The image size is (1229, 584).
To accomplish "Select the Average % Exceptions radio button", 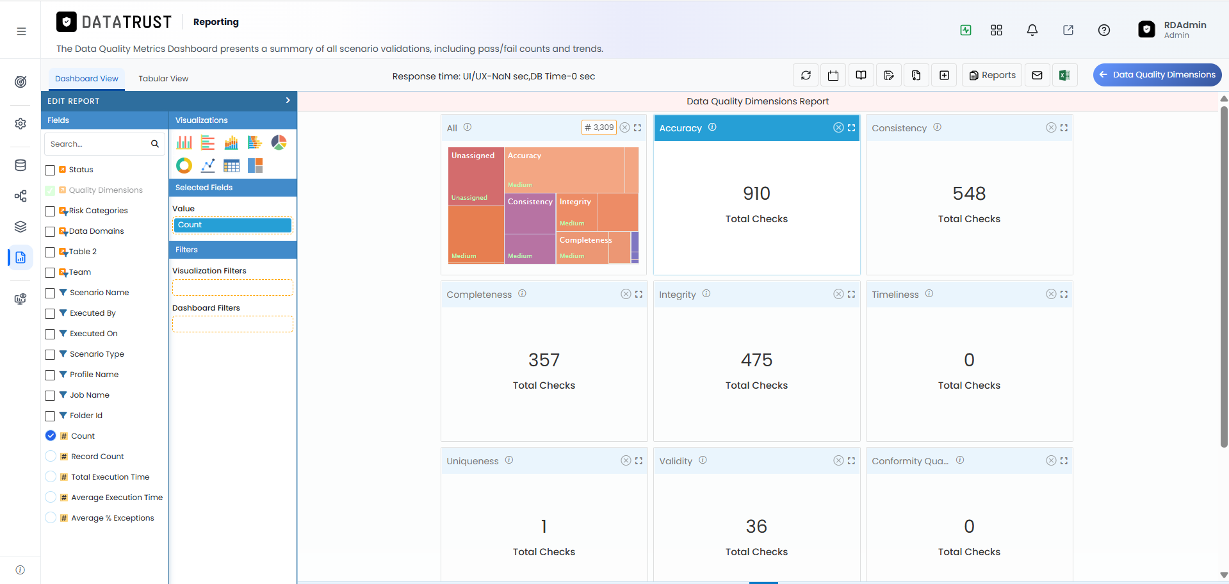I will click(51, 517).
